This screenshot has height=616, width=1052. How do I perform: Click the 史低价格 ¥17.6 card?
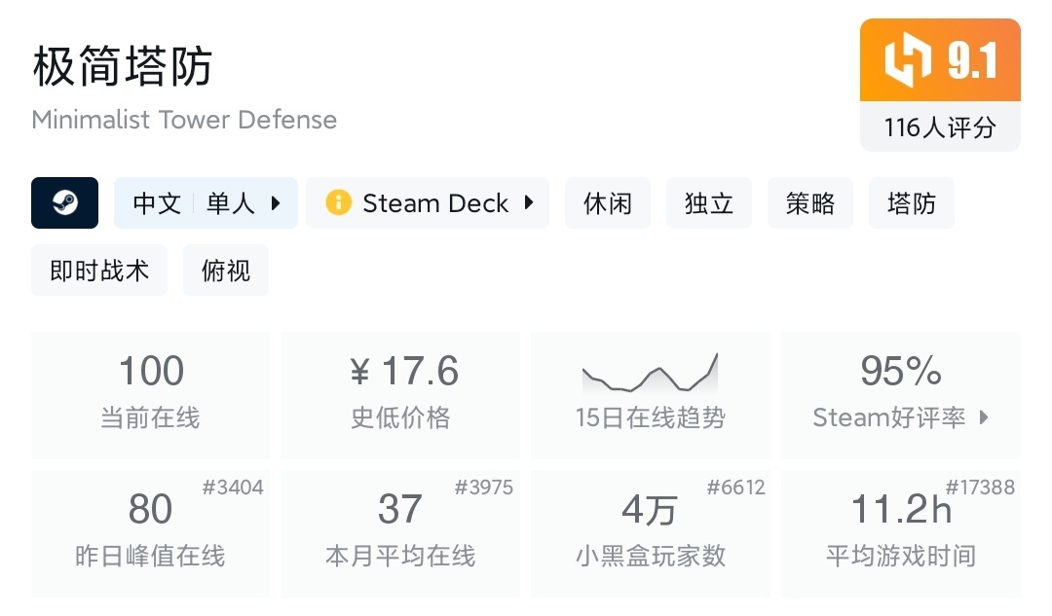pos(400,395)
